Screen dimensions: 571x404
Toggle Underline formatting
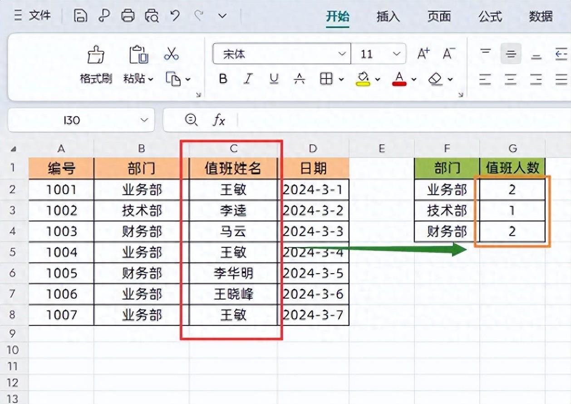click(274, 79)
